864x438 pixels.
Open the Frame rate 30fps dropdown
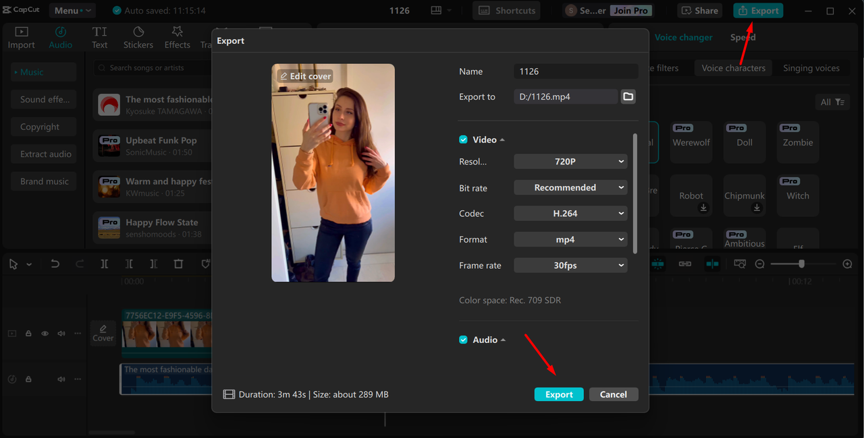coord(570,265)
